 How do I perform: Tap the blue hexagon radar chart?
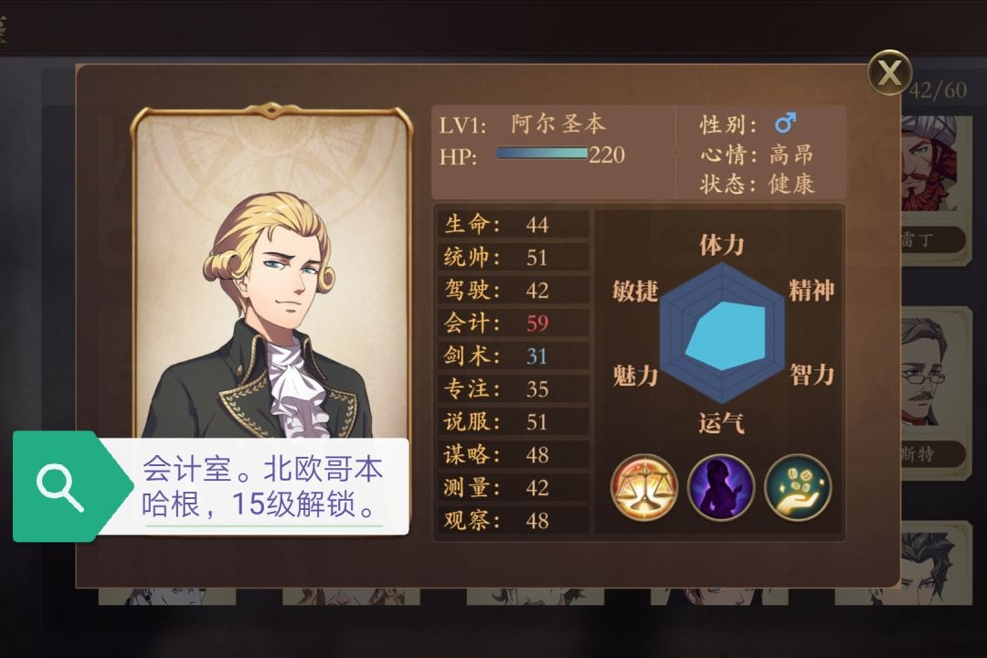pyautogui.click(x=721, y=332)
